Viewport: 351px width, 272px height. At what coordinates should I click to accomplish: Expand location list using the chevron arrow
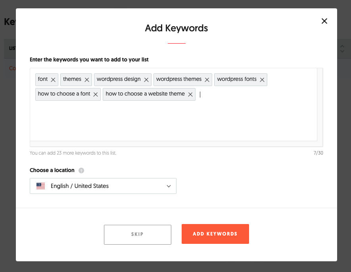coord(169,186)
